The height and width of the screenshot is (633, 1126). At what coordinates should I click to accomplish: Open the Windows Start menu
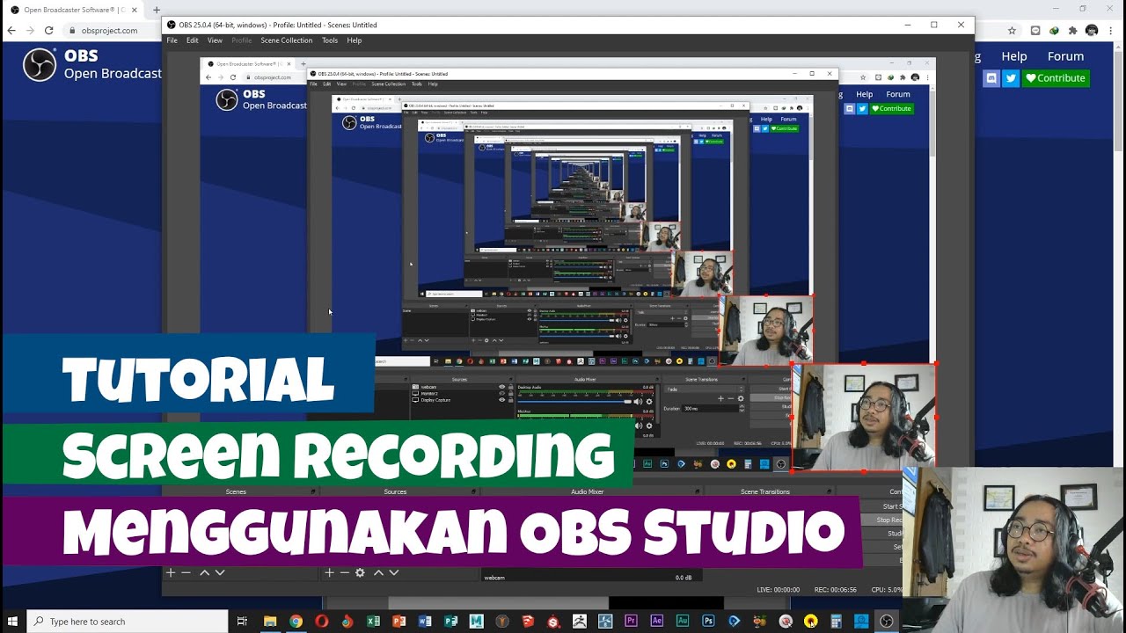[13, 622]
